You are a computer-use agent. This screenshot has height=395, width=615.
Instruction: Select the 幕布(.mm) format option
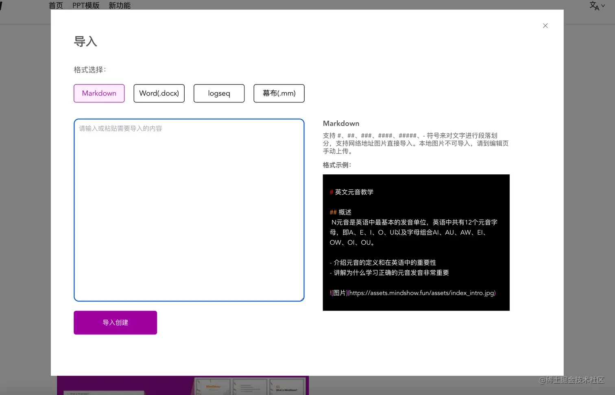coord(279,93)
